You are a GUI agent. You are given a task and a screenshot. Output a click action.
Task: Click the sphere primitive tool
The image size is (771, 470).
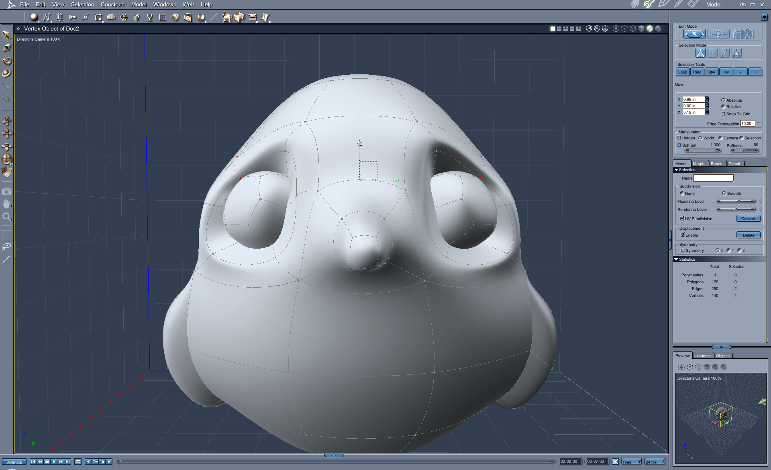34,17
